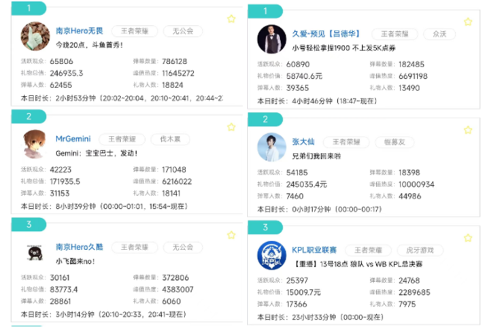Open the KPL职业联赛 channel link
489x329 pixels.
click(314, 250)
